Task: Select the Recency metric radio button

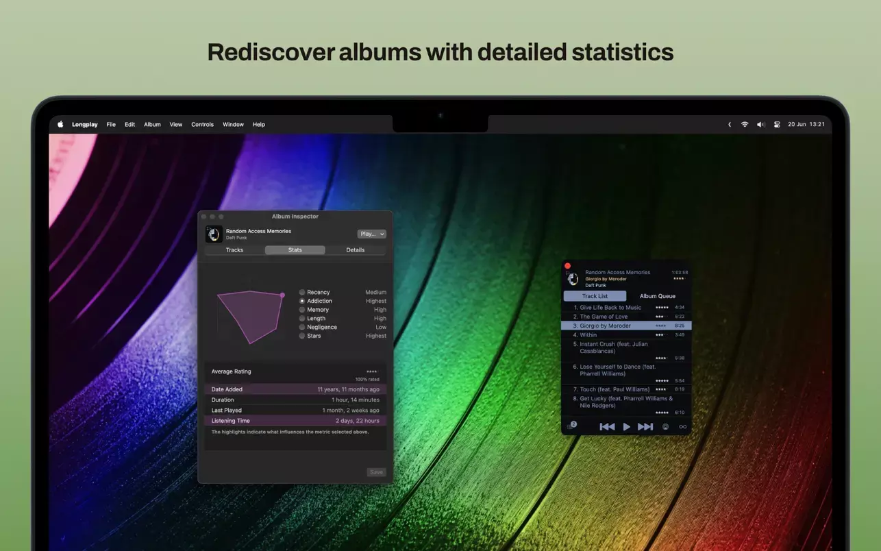Action: (x=302, y=292)
